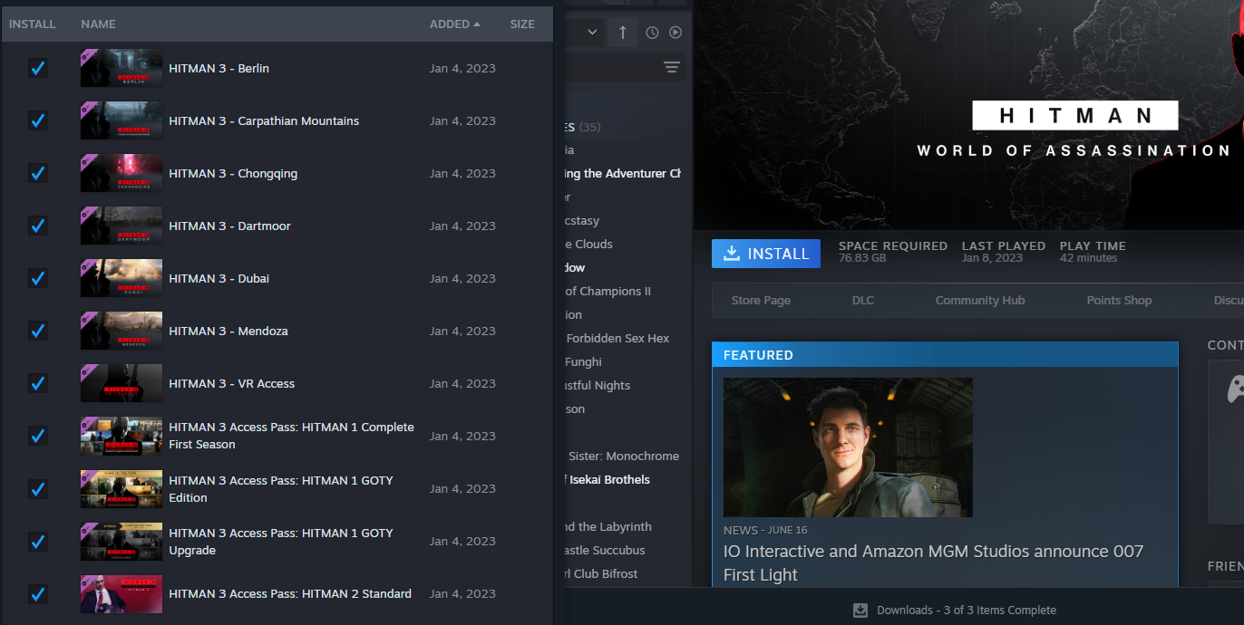Open the 'IO Interactive and Amazon MGM Studios' news headline
The height and width of the screenshot is (625, 1244).
point(933,562)
